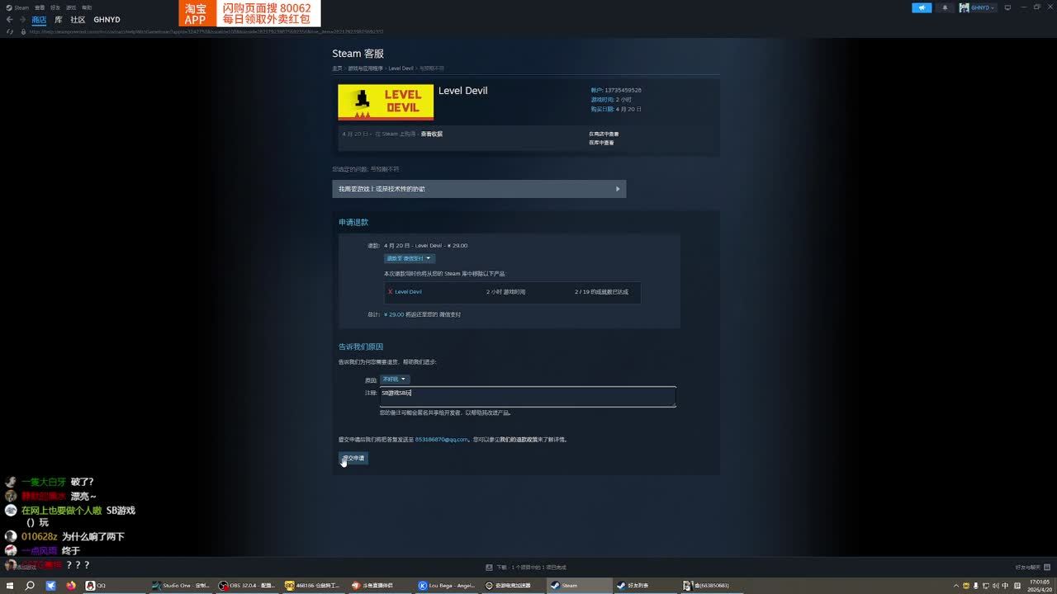This screenshot has width=1057, height=594.
Task: Open 游戏与应用程序 breadcrumb link
Action: pos(366,68)
